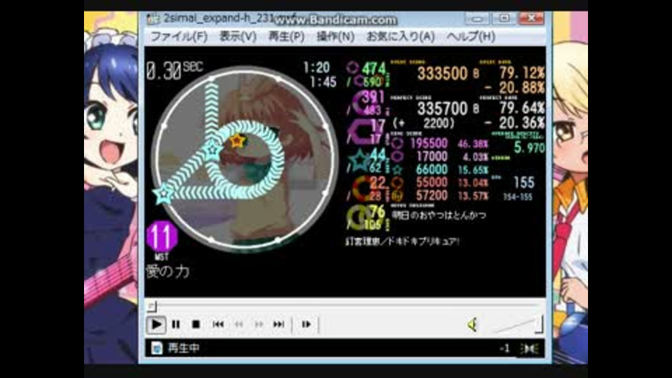
Task: Click the cyan star near circle center
Action: click(x=213, y=150)
